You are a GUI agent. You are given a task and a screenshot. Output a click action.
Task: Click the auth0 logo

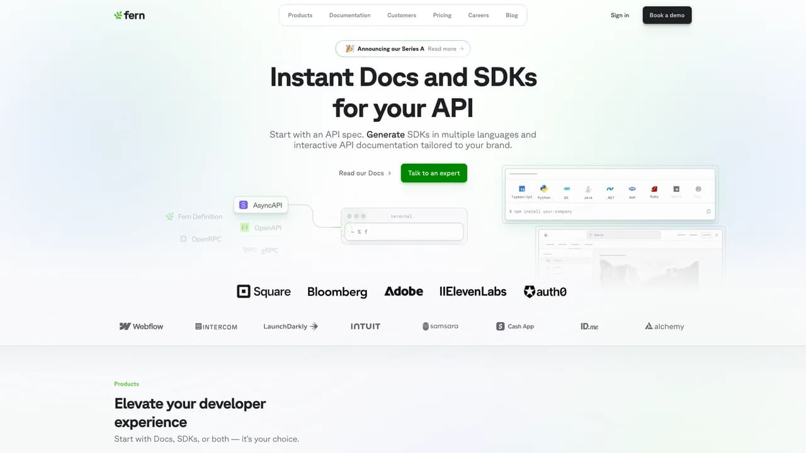[545, 291]
